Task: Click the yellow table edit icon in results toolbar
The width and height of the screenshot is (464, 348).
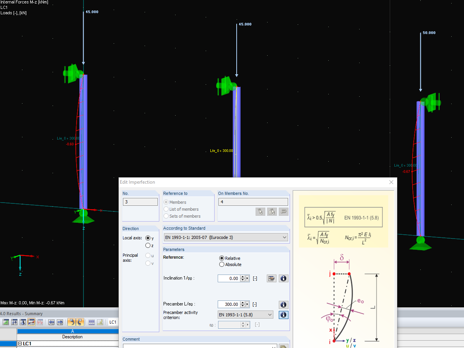Action: point(100,322)
